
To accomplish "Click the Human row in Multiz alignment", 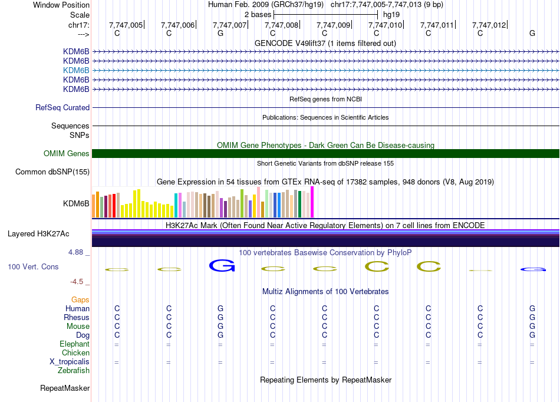I will click(x=325, y=308).
